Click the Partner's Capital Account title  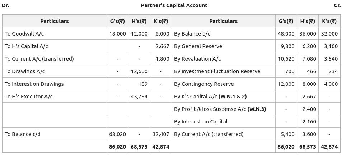pos(174,5)
